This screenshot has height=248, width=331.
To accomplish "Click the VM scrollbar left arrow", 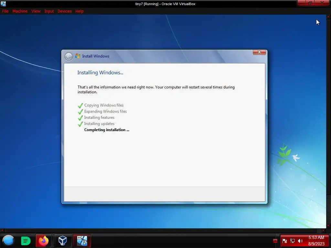I will click(2, 231).
